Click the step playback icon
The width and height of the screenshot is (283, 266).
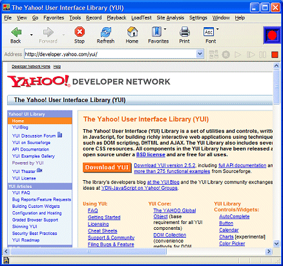(251, 55)
